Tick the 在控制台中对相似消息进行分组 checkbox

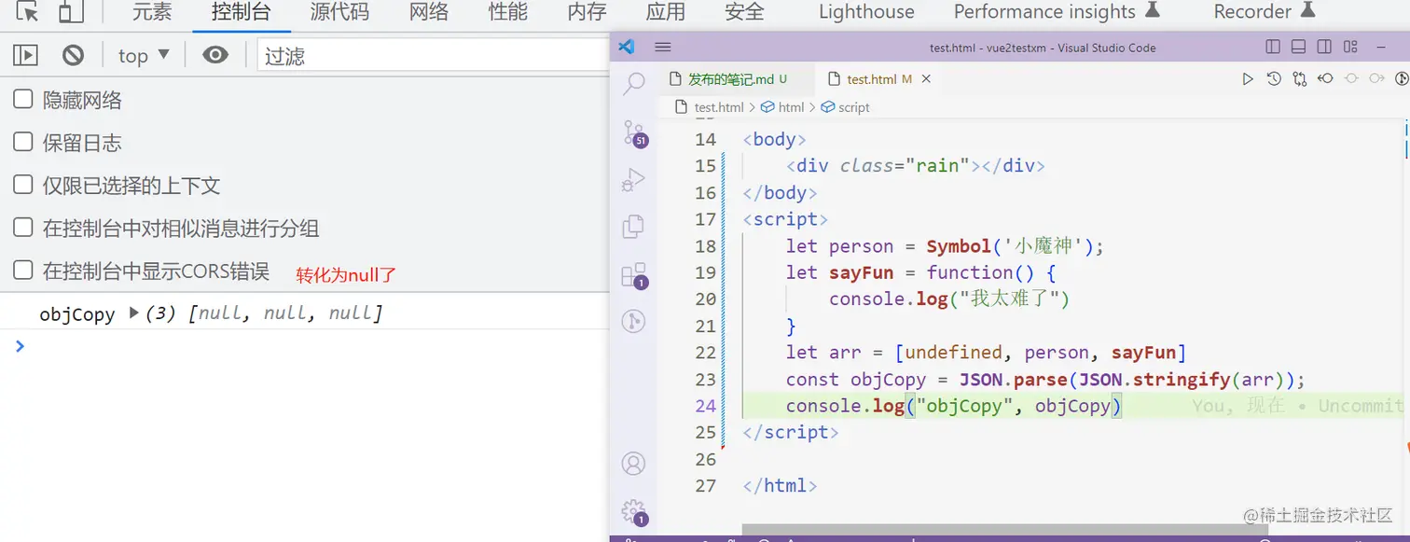point(22,228)
